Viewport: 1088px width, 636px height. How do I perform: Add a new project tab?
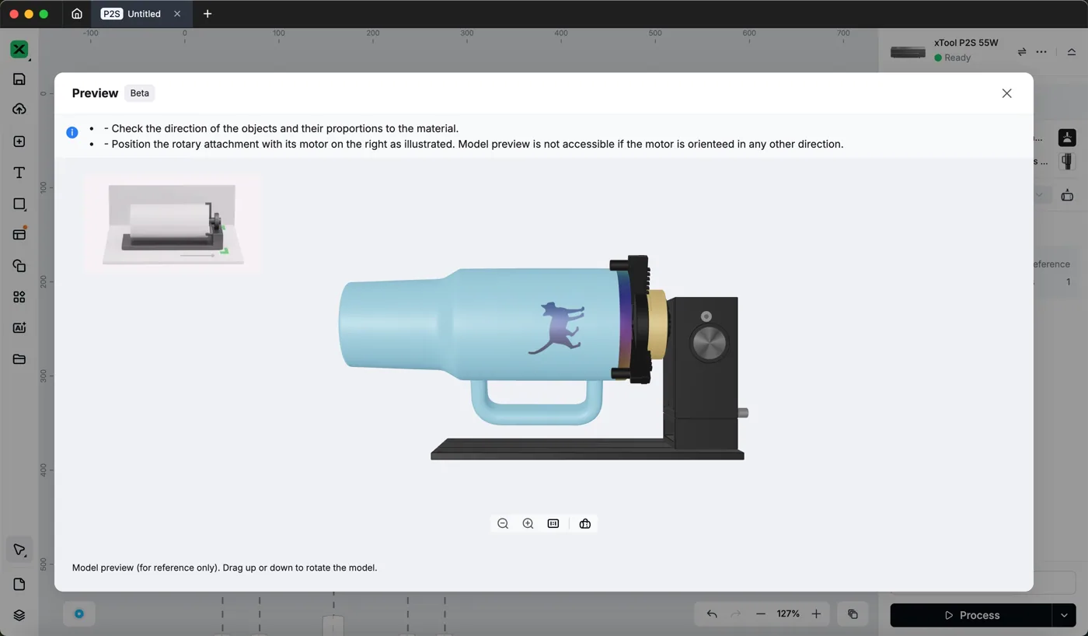[207, 14]
